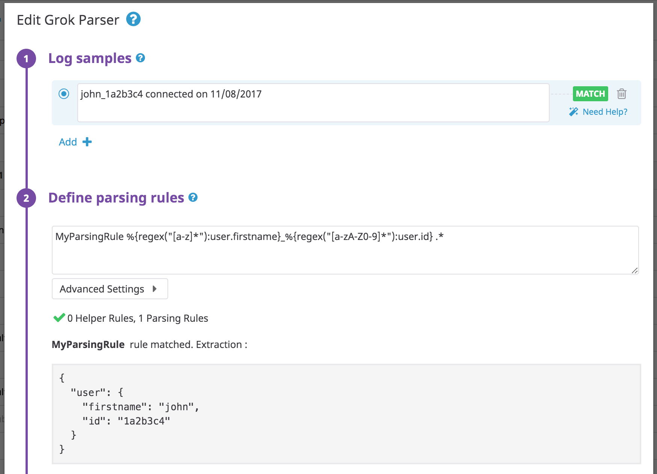The image size is (657, 474).
Task: Click the green checkmark validation icon
Action: [x=59, y=318]
